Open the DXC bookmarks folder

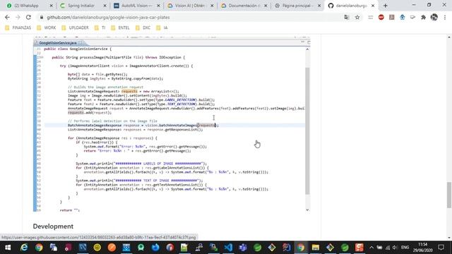(x=143, y=28)
